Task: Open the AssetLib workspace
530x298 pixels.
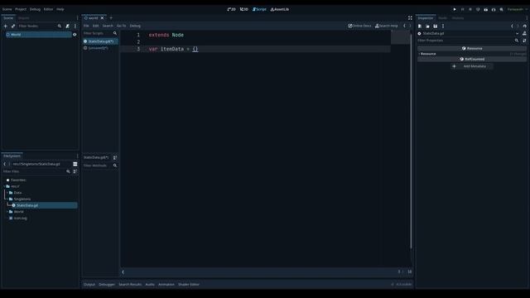Action: [280, 9]
